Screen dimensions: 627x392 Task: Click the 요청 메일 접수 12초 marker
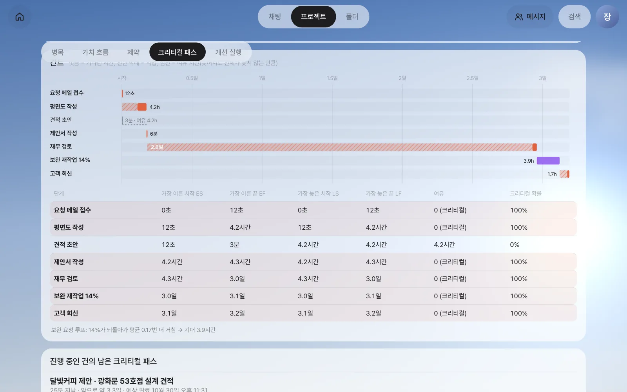click(122, 93)
